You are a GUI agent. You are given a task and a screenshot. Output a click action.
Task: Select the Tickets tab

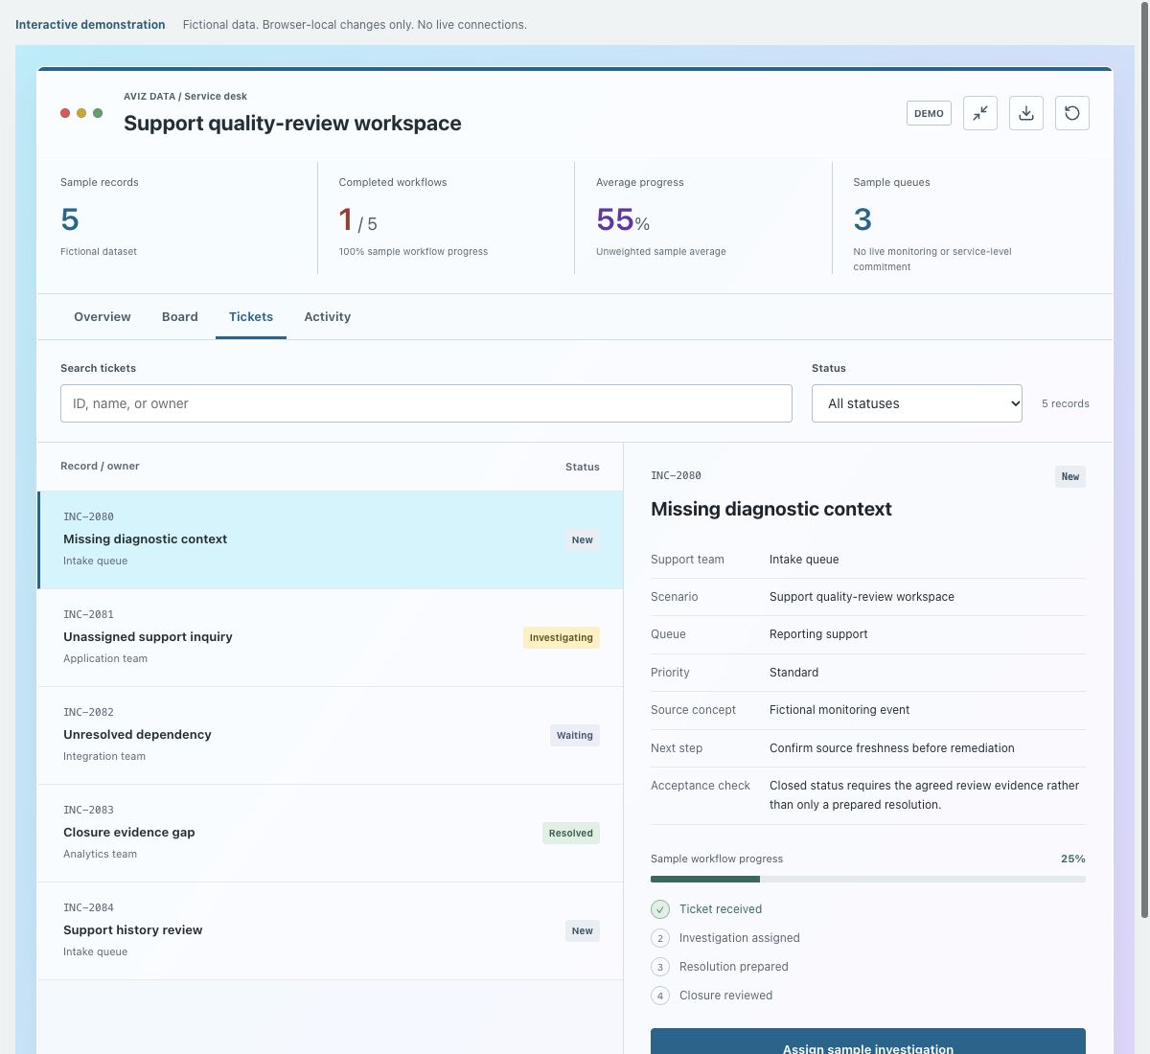click(x=251, y=317)
